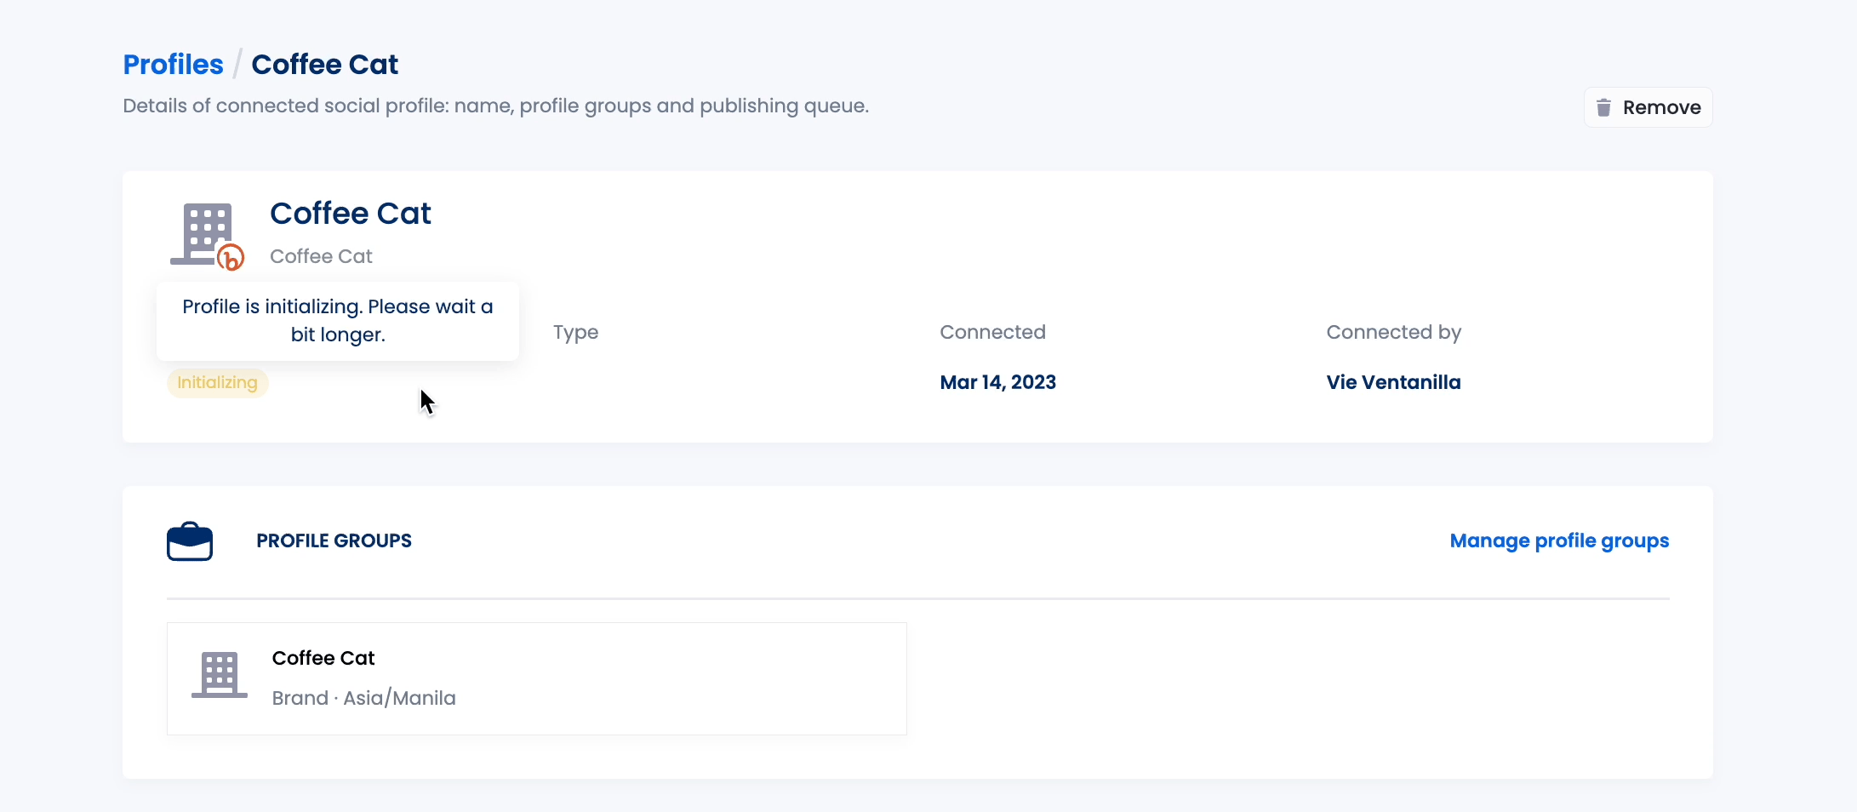
Task: Click the Connected by column label
Action: [1393, 333]
